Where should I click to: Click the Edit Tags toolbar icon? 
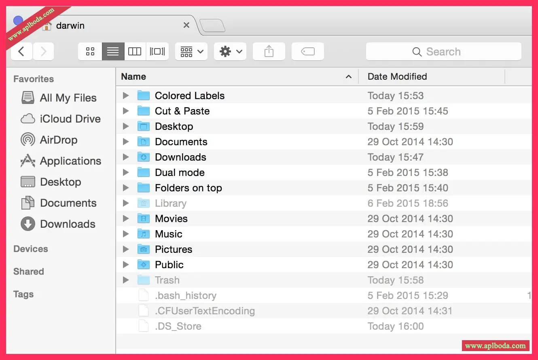pos(307,51)
